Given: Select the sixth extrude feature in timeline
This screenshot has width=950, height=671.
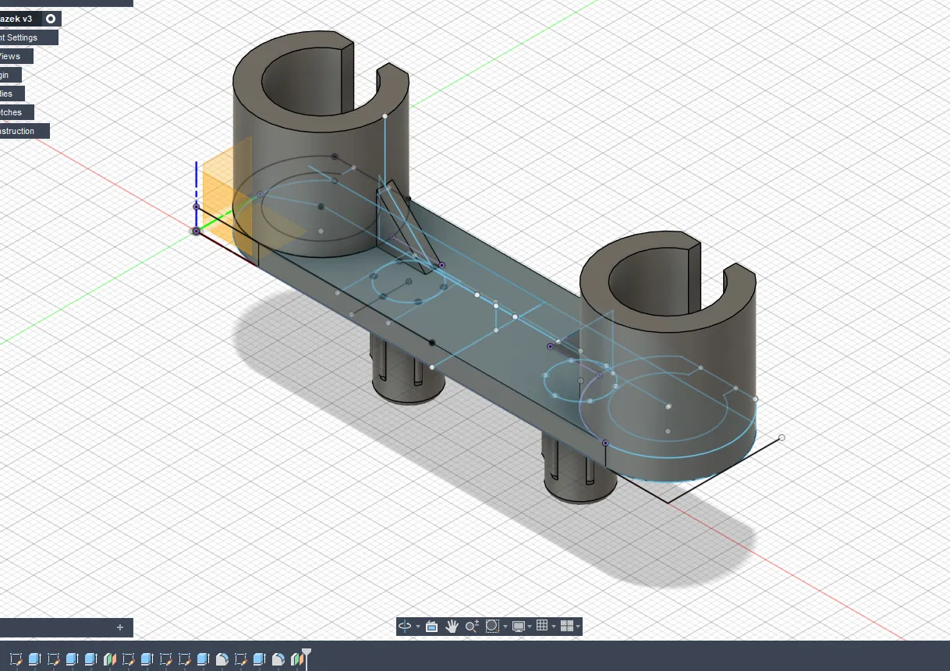Looking at the screenshot, I should (260, 659).
